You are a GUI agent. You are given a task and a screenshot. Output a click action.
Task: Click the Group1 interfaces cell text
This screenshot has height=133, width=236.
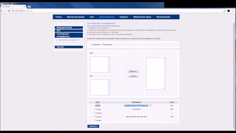(x=136, y=109)
